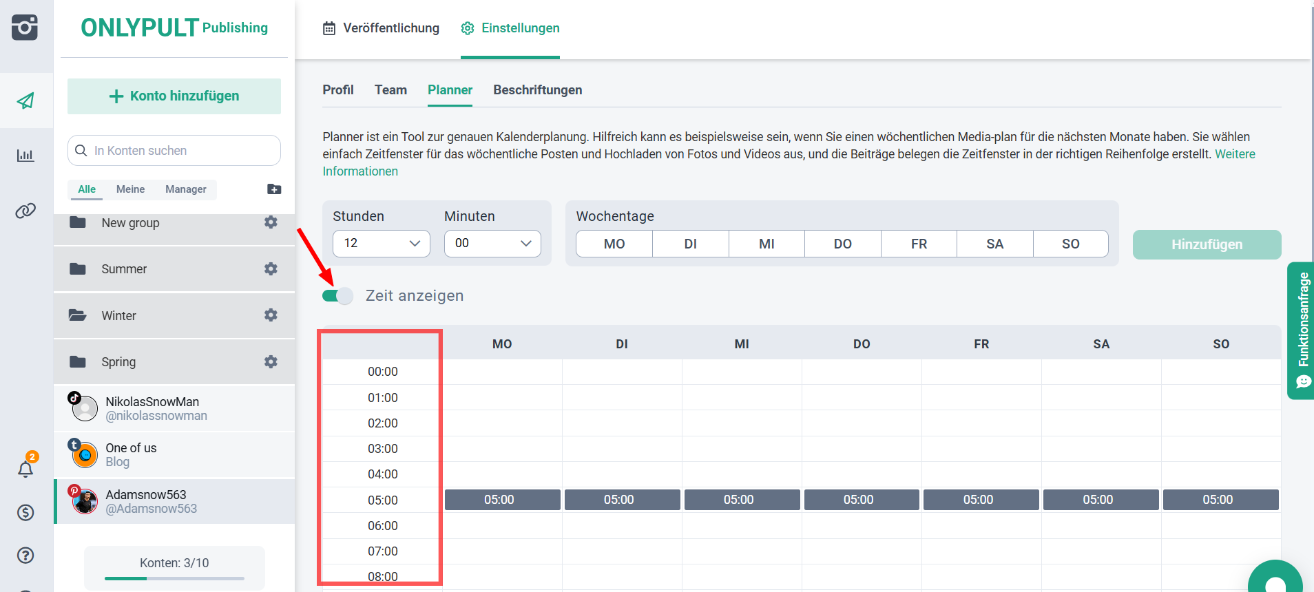The height and width of the screenshot is (592, 1314).
Task: Toggle the Zeit anzeigen switch
Action: (337, 296)
